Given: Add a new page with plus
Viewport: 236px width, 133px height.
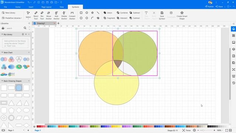Looking at the screenshot, I should pos(28,130).
